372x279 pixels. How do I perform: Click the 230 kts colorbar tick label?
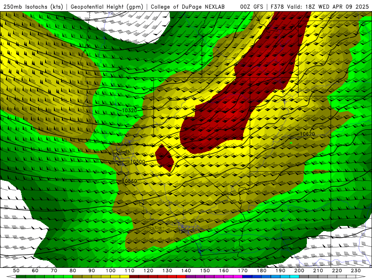pos(356,271)
